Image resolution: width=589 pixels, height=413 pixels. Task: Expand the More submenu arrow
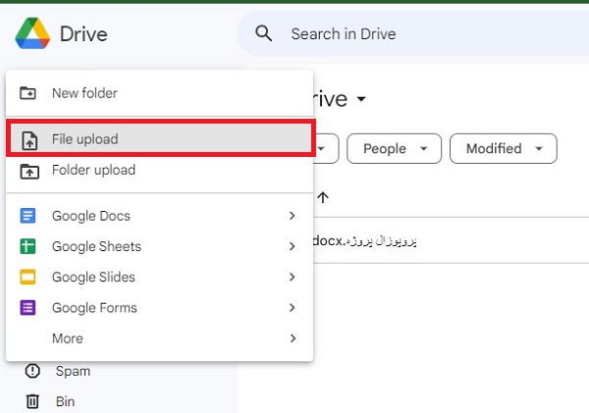(293, 338)
